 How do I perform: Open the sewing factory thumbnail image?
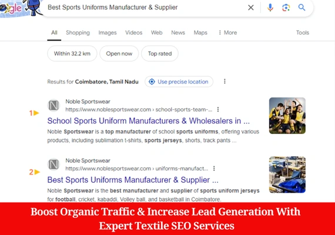point(287,174)
